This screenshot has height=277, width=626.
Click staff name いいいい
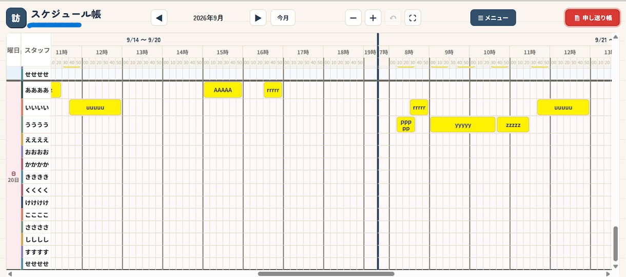(x=37, y=108)
